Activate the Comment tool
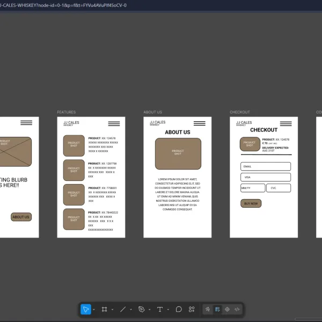The width and height of the screenshot is (322, 322). tap(179, 309)
